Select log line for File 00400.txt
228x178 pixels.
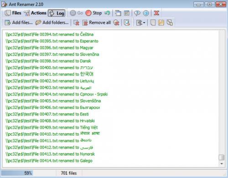[x=49, y=68]
